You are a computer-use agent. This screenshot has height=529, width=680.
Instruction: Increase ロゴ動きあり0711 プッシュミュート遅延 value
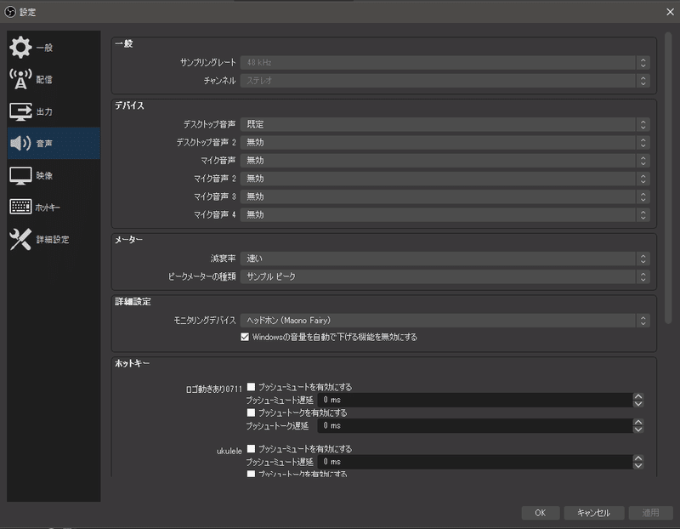[638, 396]
